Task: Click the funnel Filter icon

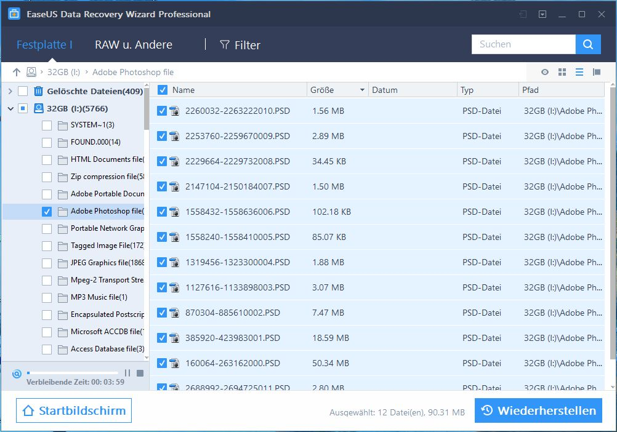Action: 225,45
